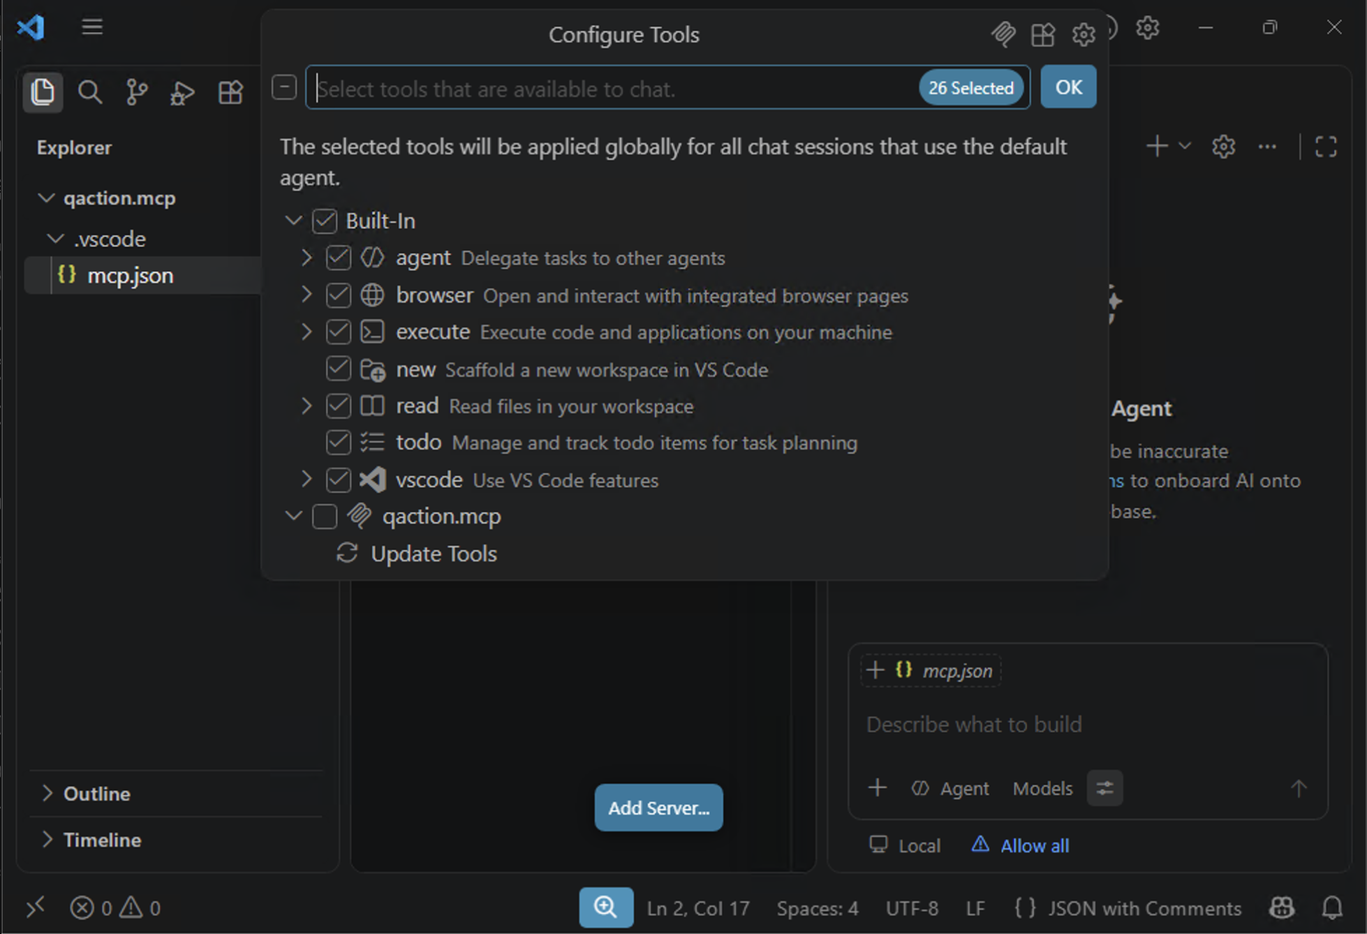Open the Search view icon

point(90,92)
